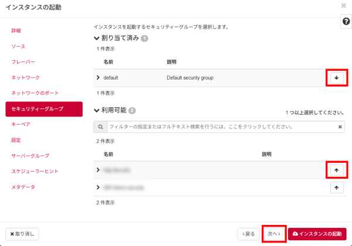
Task: Switch to the ネットワーク step
Action: [25, 77]
